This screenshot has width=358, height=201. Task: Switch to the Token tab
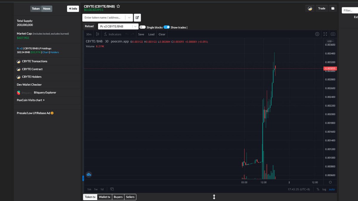coord(36,9)
